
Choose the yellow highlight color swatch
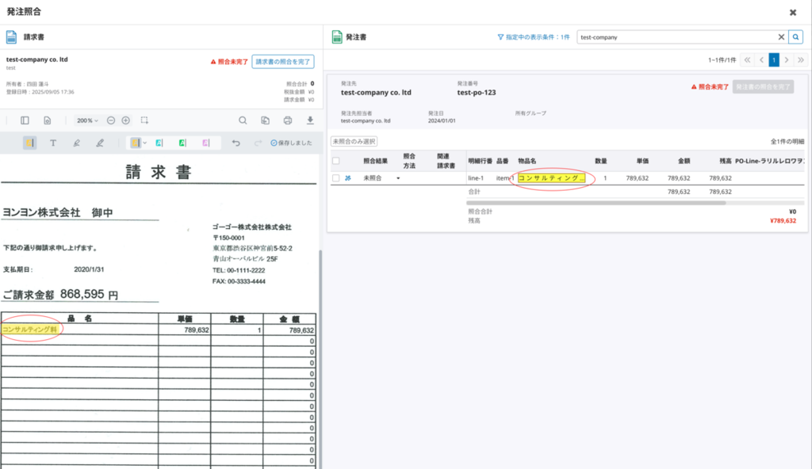135,143
